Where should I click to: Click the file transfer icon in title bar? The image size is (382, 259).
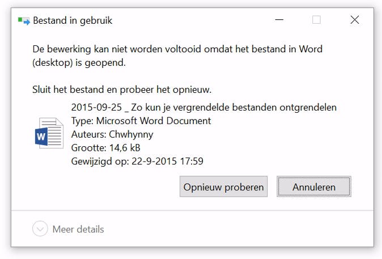pyautogui.click(x=24, y=20)
